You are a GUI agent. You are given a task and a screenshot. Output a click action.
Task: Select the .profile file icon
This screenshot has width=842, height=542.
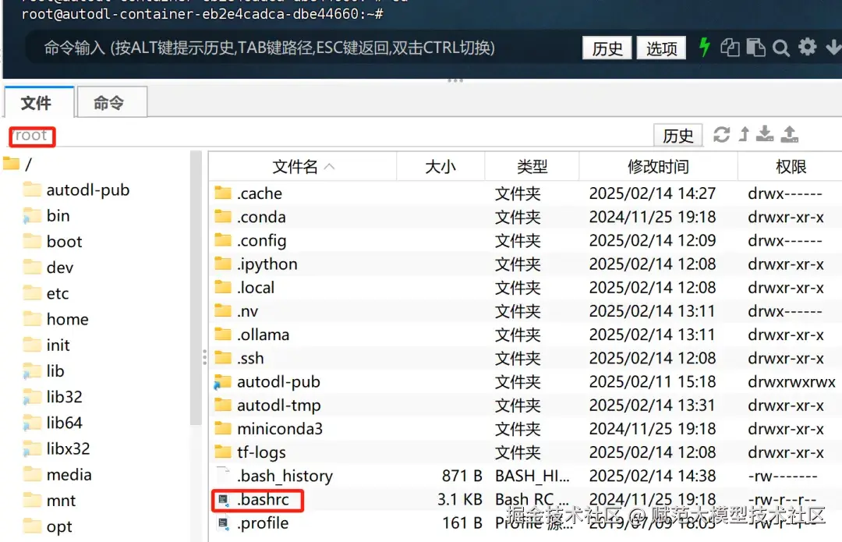(223, 523)
